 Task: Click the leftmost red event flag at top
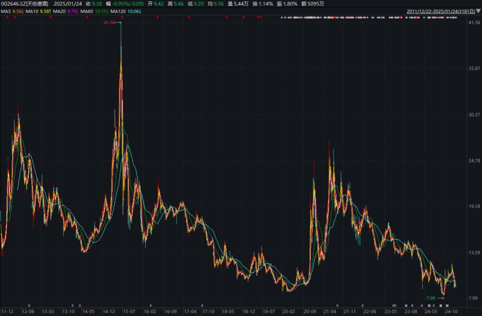[8, 17]
